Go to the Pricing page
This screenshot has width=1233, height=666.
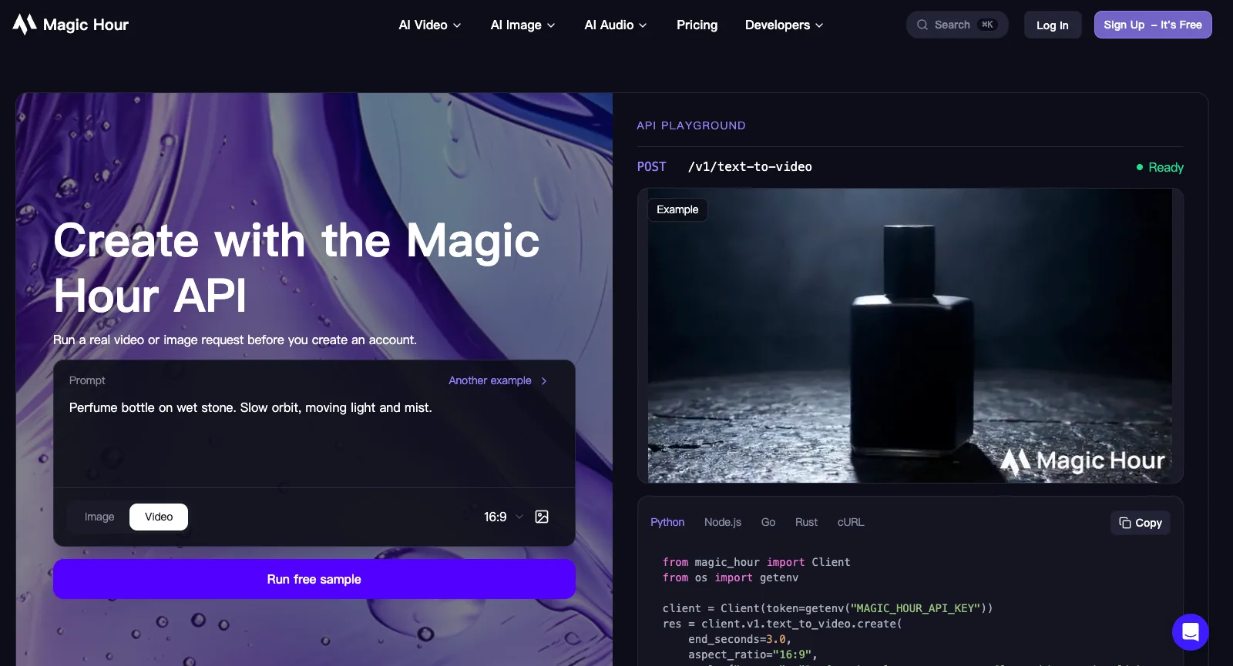click(697, 25)
